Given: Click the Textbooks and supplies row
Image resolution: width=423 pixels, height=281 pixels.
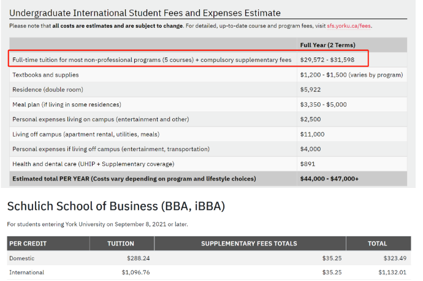Looking at the screenshot, I should click(45, 75).
